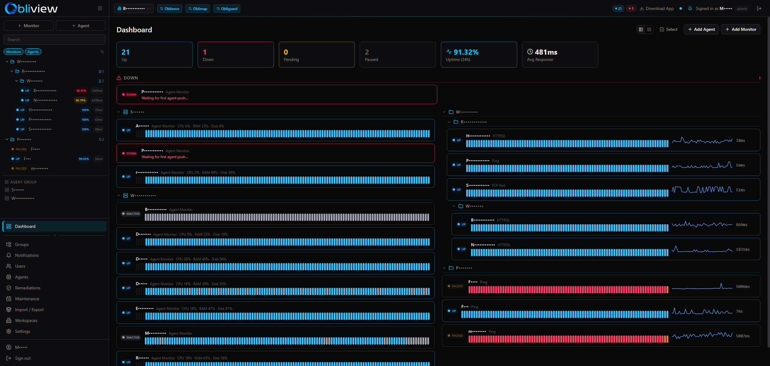Screen dimensions: 770x366
Task: Collapse the first agent group section on the dashboard
Action: (119, 112)
